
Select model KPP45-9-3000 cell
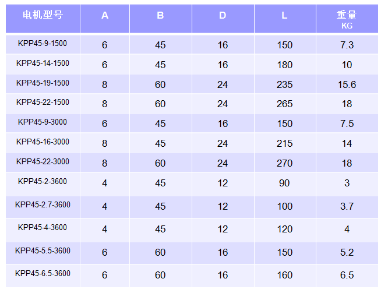tap(43, 122)
